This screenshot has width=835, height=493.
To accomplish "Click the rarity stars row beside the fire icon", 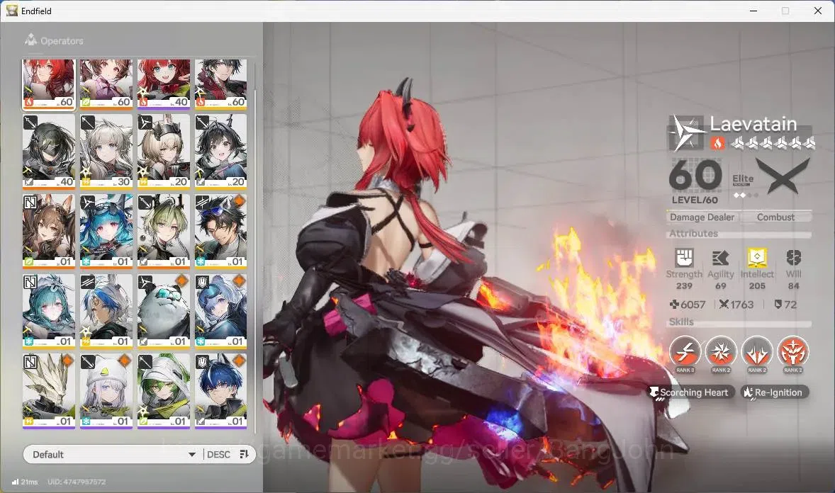I will [773, 142].
